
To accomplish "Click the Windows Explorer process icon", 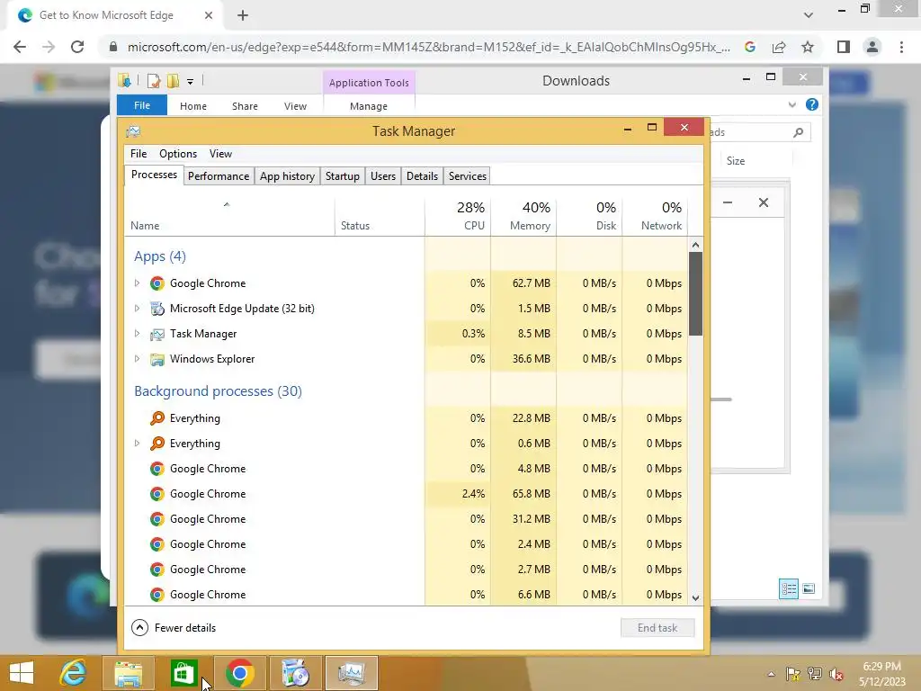I will [156, 359].
